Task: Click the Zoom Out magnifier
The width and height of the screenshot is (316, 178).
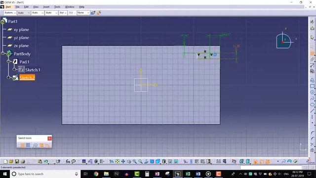Action: [x=140, y=162]
